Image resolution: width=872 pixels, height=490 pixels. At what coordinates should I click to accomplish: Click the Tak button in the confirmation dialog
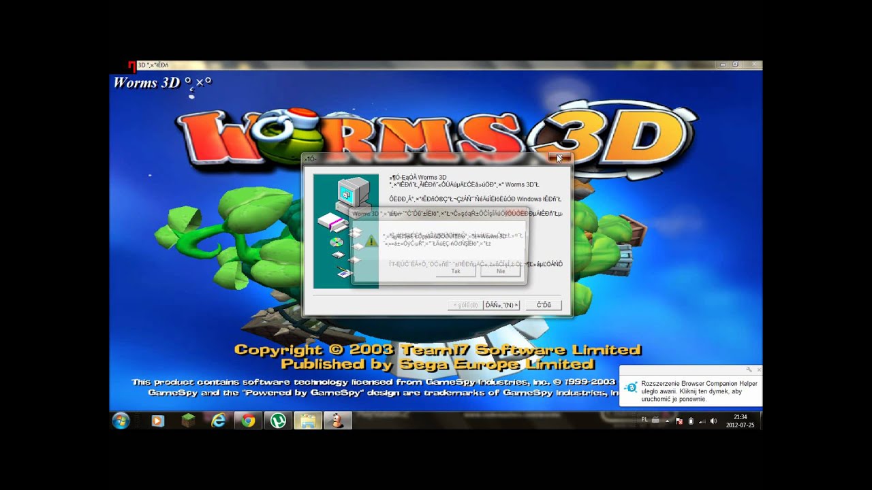[456, 271]
